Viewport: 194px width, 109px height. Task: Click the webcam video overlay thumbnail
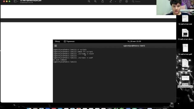(x=175, y=7)
